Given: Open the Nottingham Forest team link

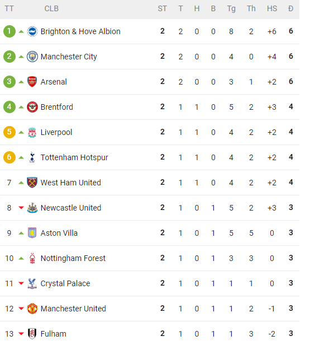Looking at the screenshot, I should tap(73, 258).
